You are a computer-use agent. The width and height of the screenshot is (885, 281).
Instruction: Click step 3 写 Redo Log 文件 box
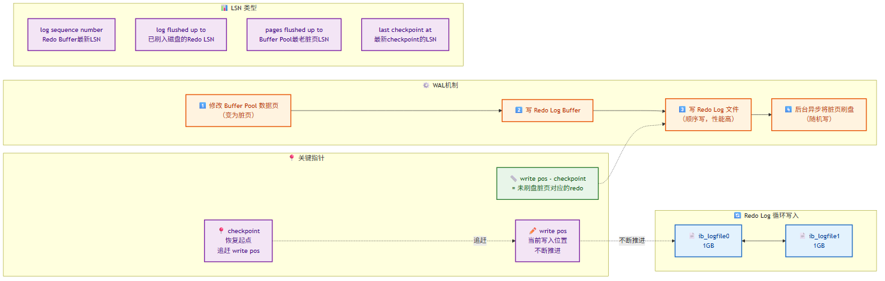pyautogui.click(x=709, y=114)
